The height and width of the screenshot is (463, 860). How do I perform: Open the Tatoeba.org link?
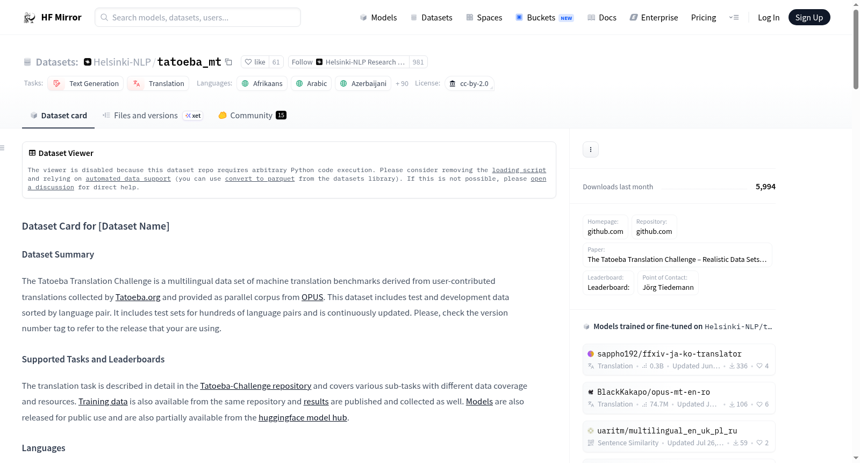pos(138,297)
